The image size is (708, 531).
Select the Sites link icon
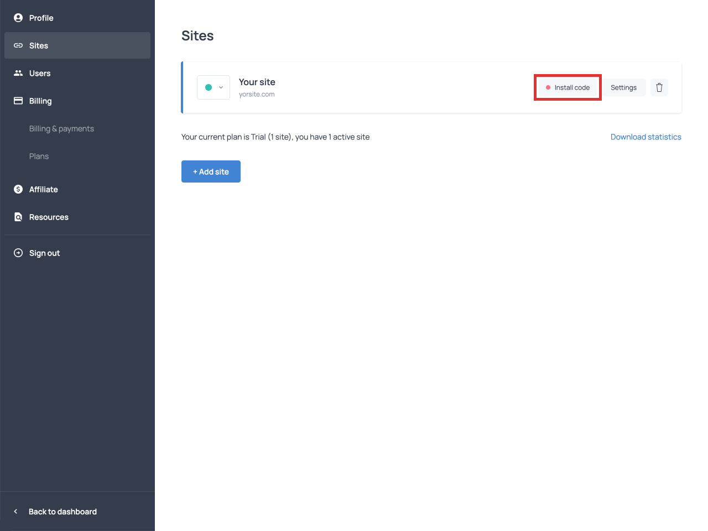coord(18,45)
